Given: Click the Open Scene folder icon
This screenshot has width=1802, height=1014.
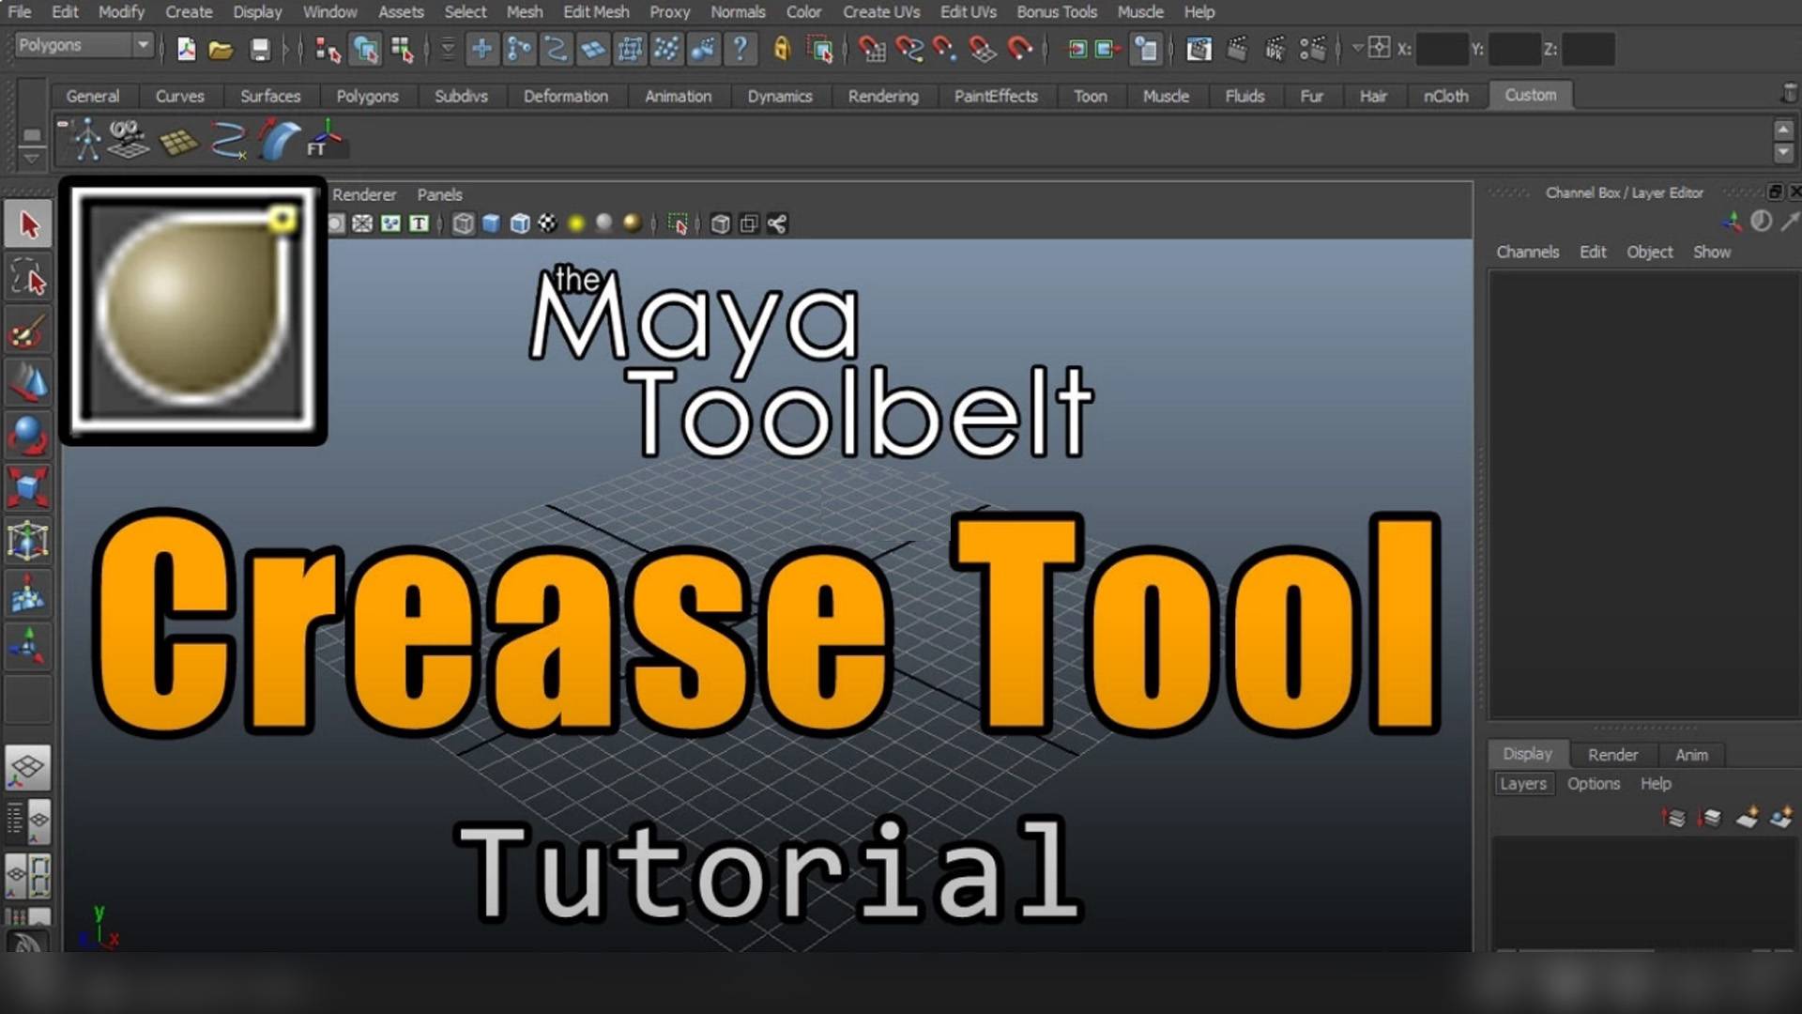Looking at the screenshot, I should point(221,49).
